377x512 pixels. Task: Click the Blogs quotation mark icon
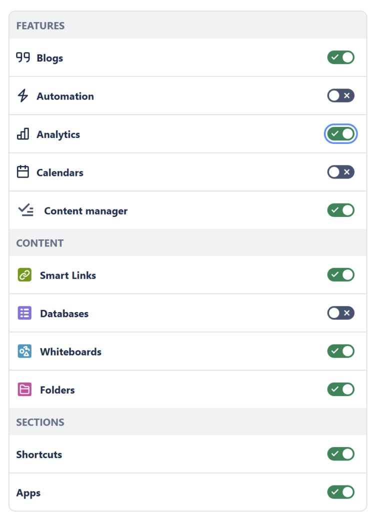pyautogui.click(x=23, y=57)
